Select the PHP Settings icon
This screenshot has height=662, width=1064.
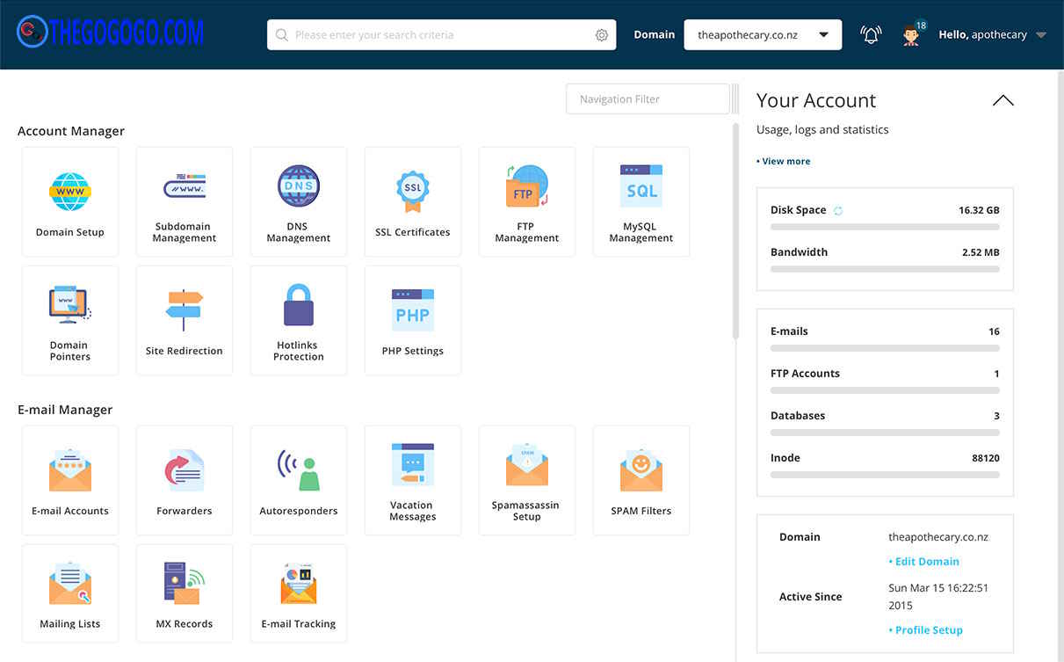click(x=413, y=319)
